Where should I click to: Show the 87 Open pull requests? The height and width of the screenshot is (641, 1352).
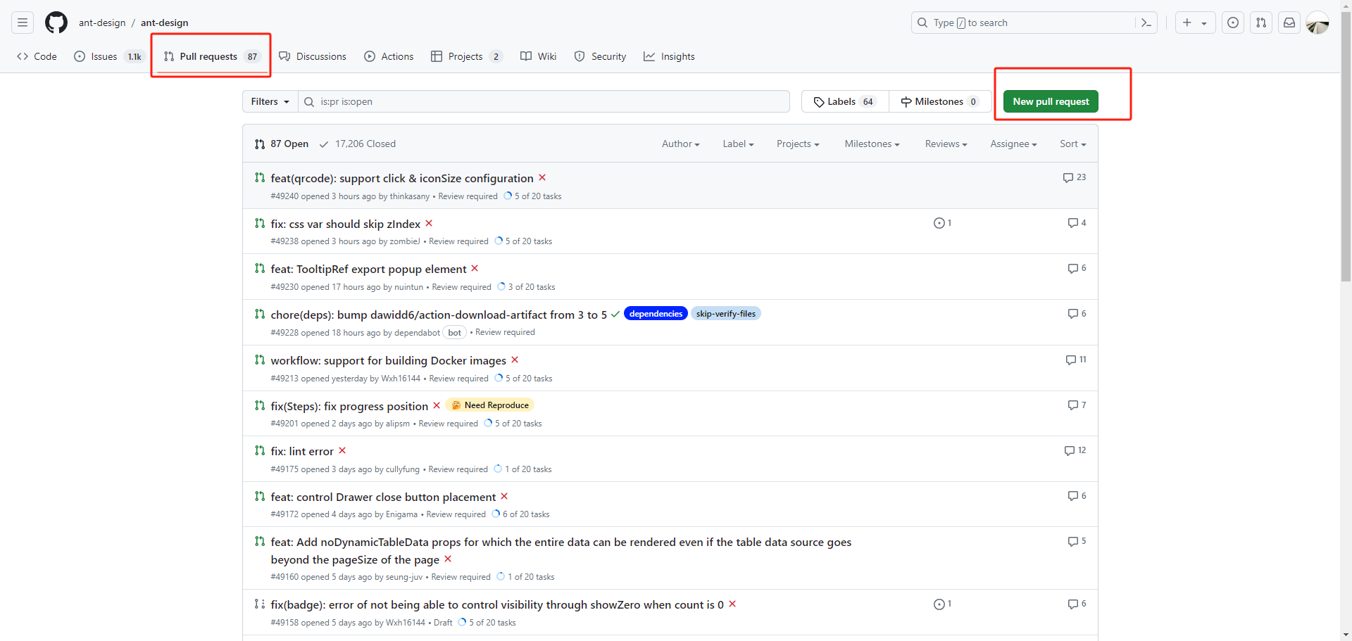point(282,144)
